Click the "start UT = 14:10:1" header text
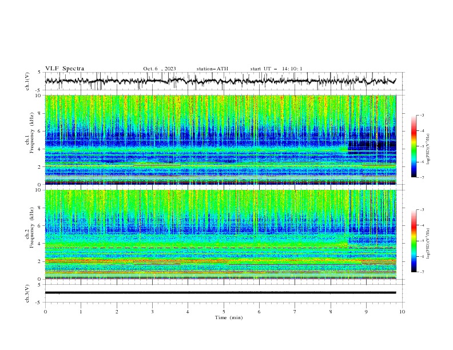453x350 pixels. [276, 69]
